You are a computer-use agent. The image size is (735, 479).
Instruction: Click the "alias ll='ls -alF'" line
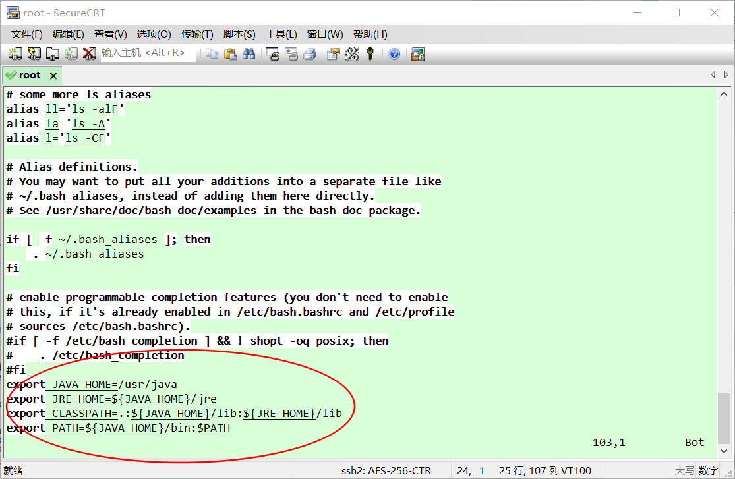[65, 109]
